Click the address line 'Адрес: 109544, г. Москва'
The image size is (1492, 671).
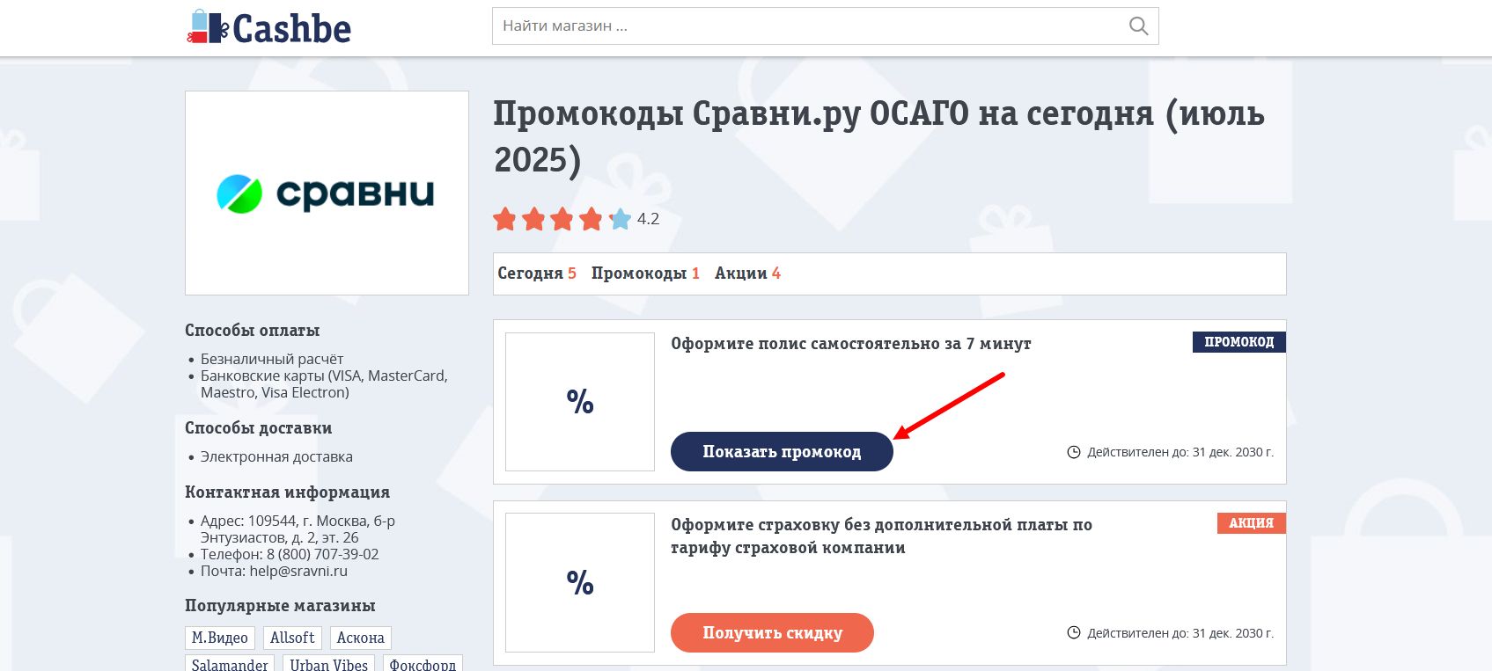point(298,529)
